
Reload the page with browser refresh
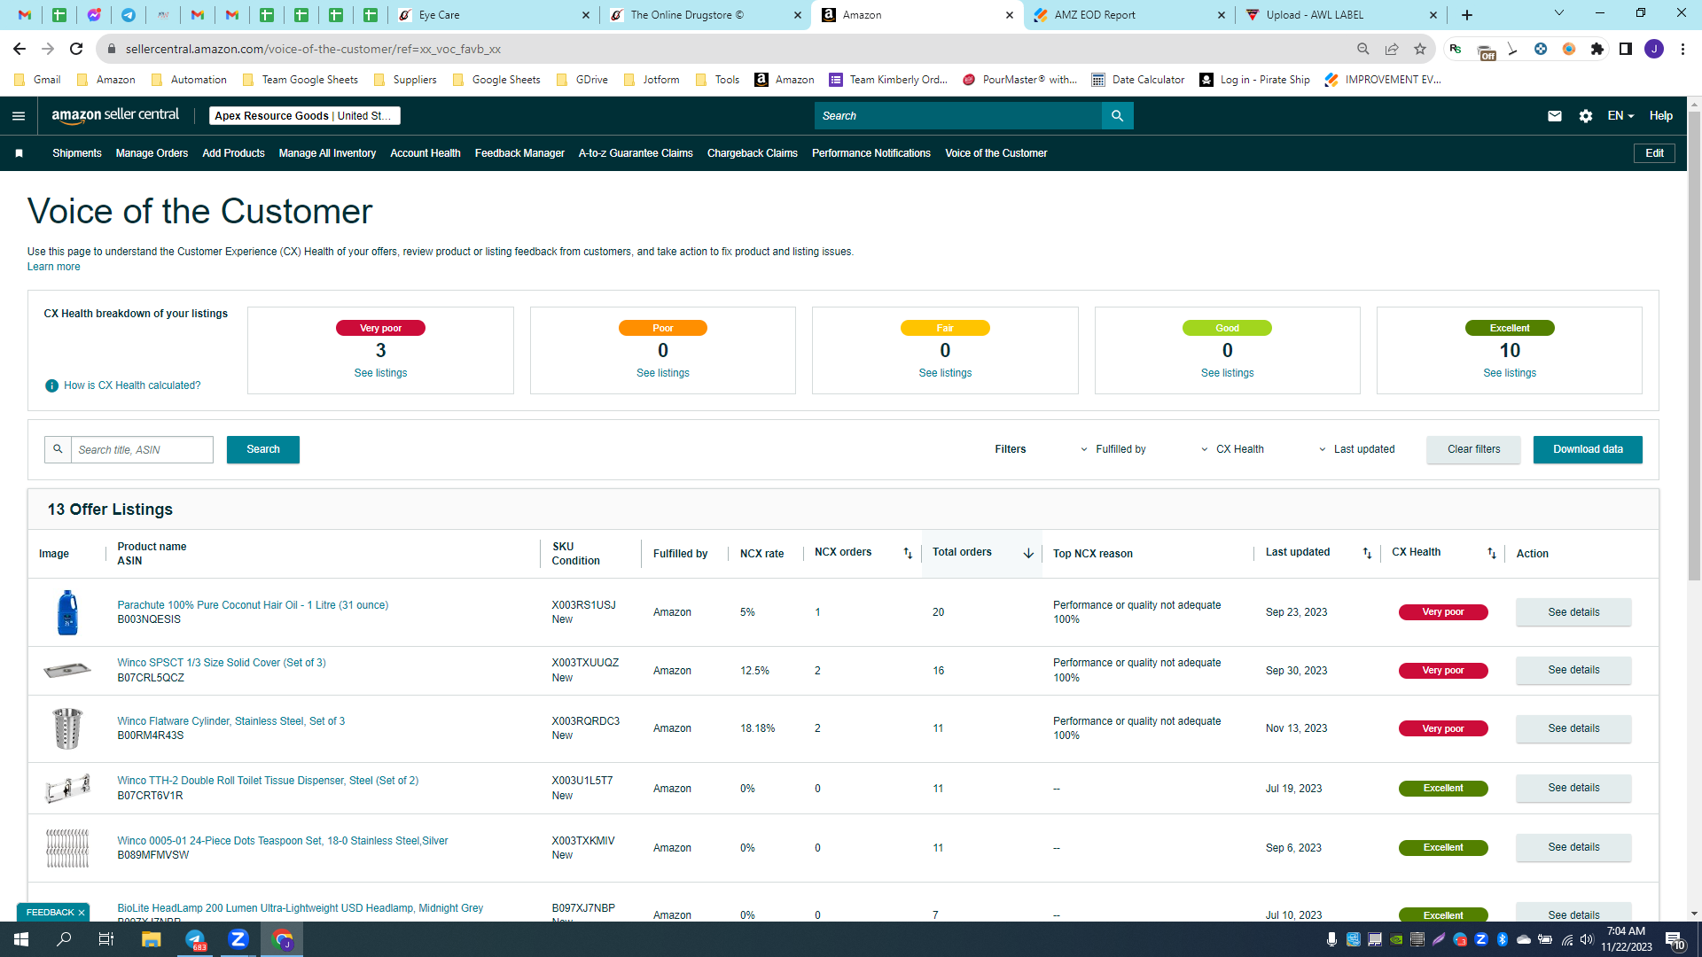(x=76, y=49)
